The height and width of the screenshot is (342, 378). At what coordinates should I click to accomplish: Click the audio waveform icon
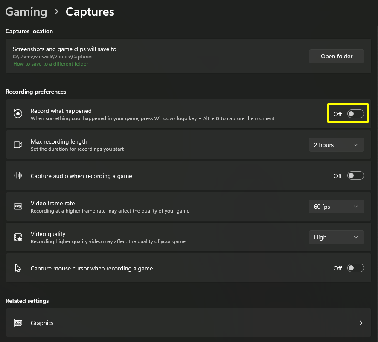click(x=18, y=176)
